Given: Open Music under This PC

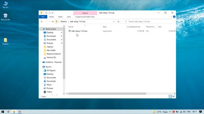Looking at the screenshot, I should 49,85.
